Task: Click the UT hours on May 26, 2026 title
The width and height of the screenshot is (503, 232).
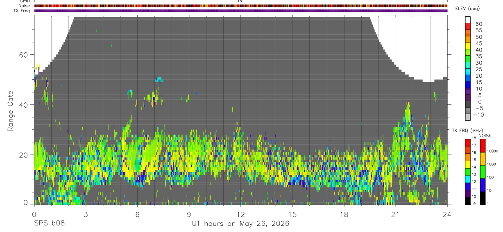Action: point(240,223)
